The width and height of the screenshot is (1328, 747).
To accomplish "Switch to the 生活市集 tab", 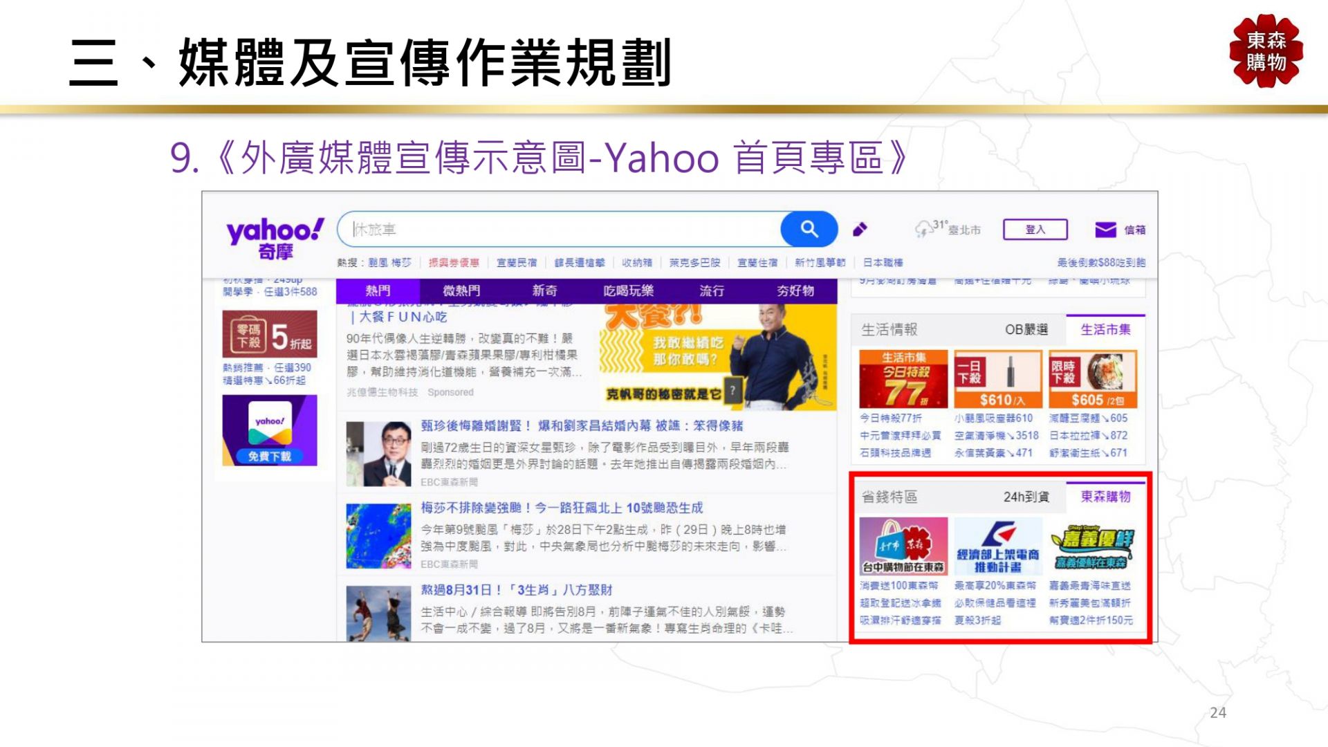I will [x=1105, y=330].
